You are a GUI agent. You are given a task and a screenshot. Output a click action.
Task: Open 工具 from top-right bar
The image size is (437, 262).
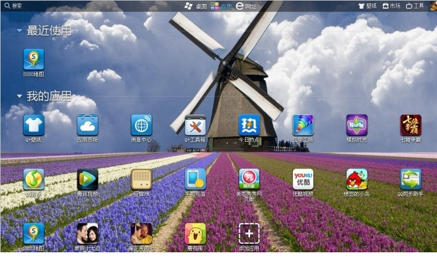coord(415,6)
